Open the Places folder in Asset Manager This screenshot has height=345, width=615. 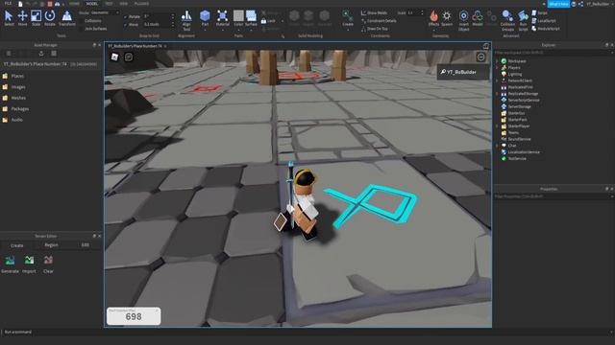click(13, 76)
